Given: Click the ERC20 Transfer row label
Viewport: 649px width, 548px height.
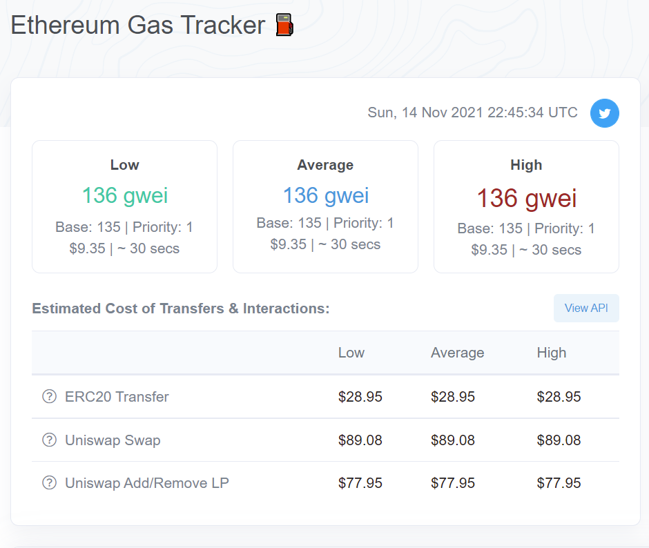Looking at the screenshot, I should pos(117,397).
